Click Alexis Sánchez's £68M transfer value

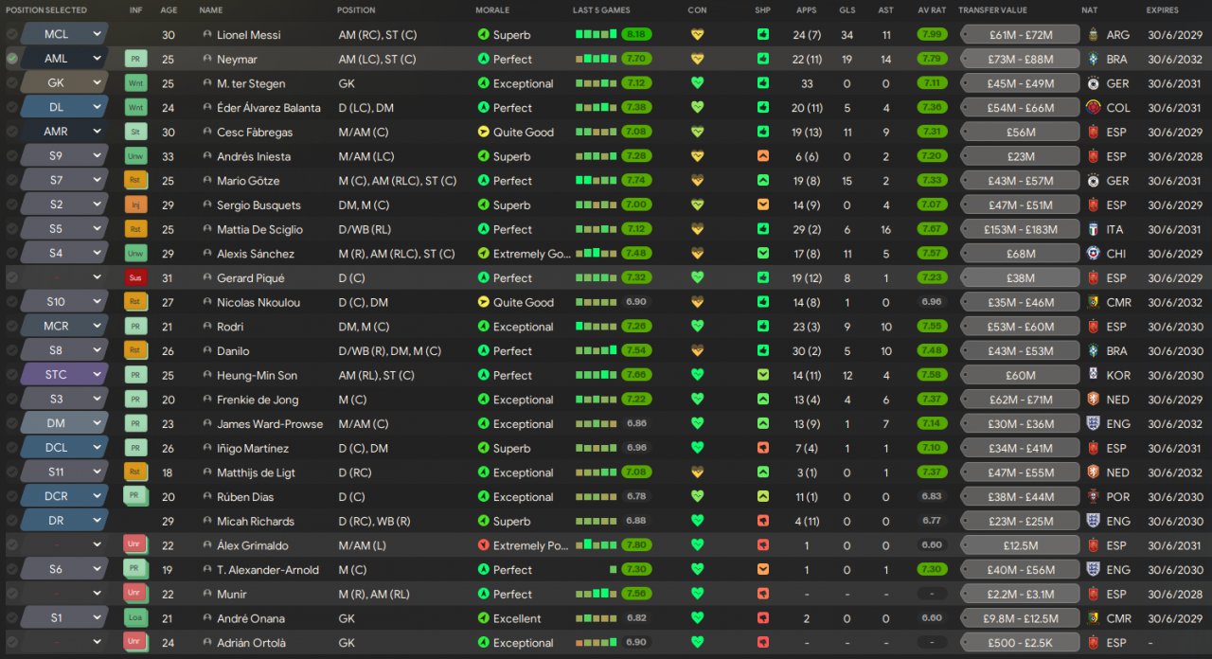1020,254
